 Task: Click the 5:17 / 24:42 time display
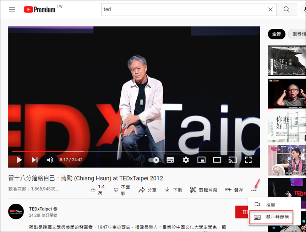[x=71, y=160]
